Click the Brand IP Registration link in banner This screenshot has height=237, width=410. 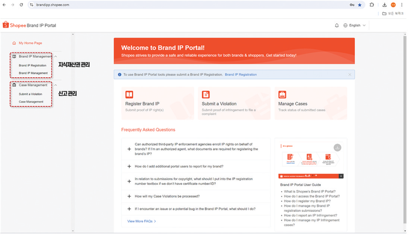pyautogui.click(x=241, y=75)
